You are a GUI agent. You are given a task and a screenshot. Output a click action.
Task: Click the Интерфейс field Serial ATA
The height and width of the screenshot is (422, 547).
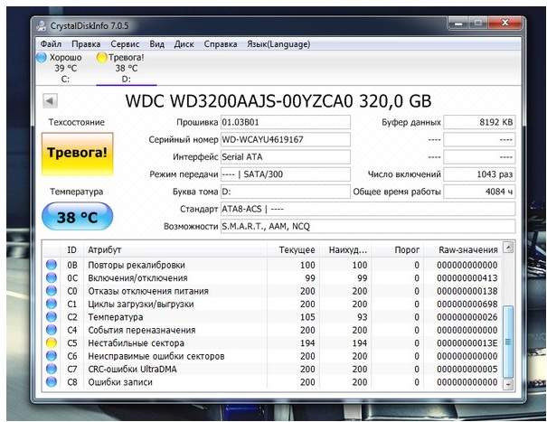pos(286,157)
